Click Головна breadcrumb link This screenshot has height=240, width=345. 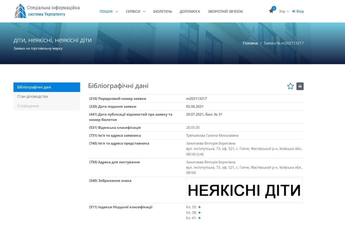250,43
